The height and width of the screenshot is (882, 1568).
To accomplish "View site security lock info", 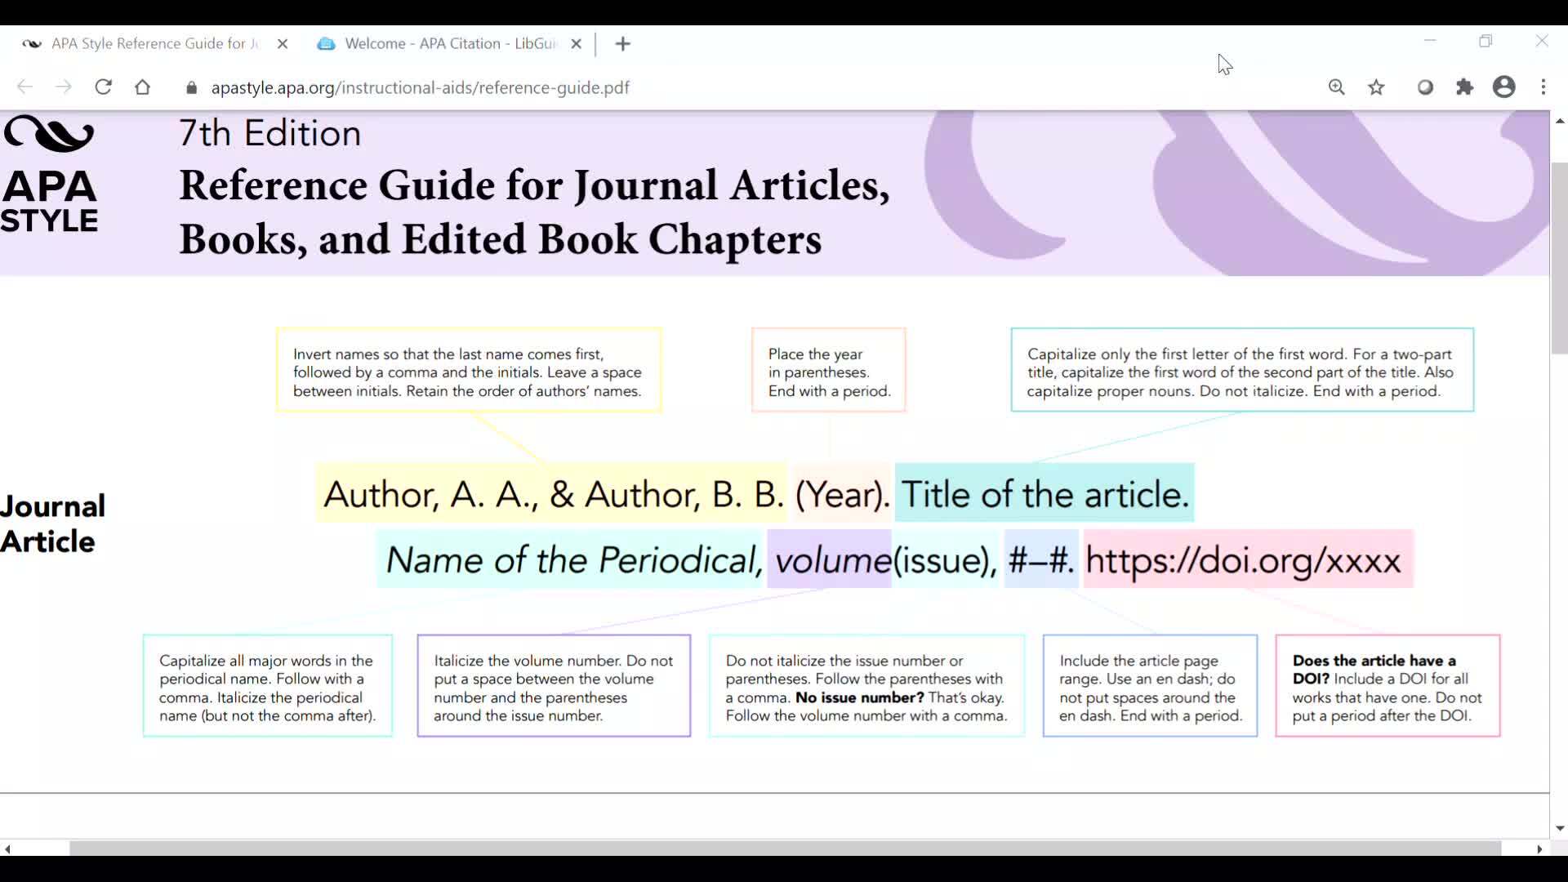I will coord(192,87).
